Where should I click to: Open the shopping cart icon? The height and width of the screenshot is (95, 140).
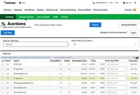(x=135, y=3)
